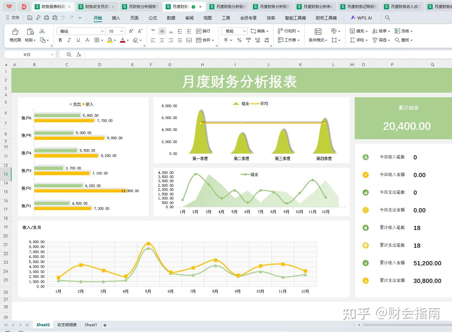
Task: Toggle Center horizontal alignment
Action: (x=162, y=40)
